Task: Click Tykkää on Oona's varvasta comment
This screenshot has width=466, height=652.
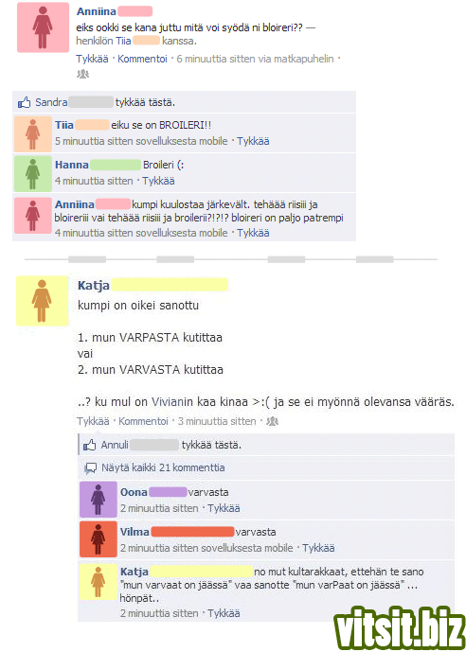Action: [224, 508]
